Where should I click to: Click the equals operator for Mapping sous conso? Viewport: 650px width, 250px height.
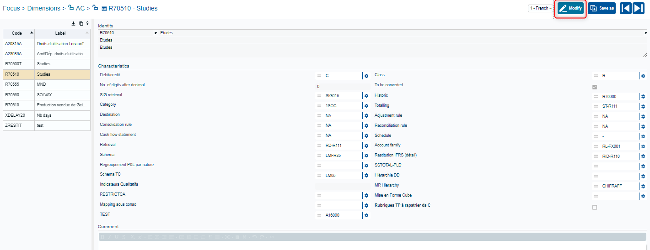point(319,206)
